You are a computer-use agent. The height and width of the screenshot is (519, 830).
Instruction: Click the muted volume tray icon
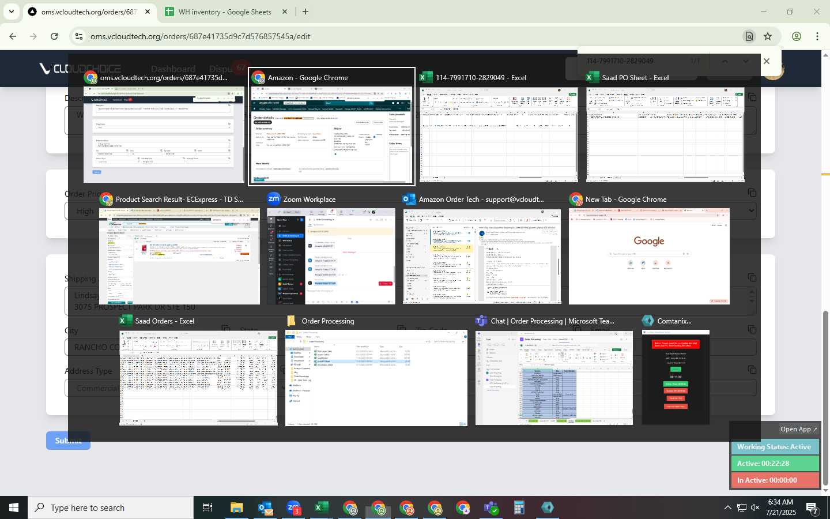click(755, 507)
